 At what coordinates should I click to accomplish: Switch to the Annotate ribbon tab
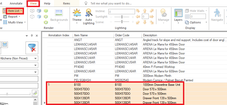point(16,3)
